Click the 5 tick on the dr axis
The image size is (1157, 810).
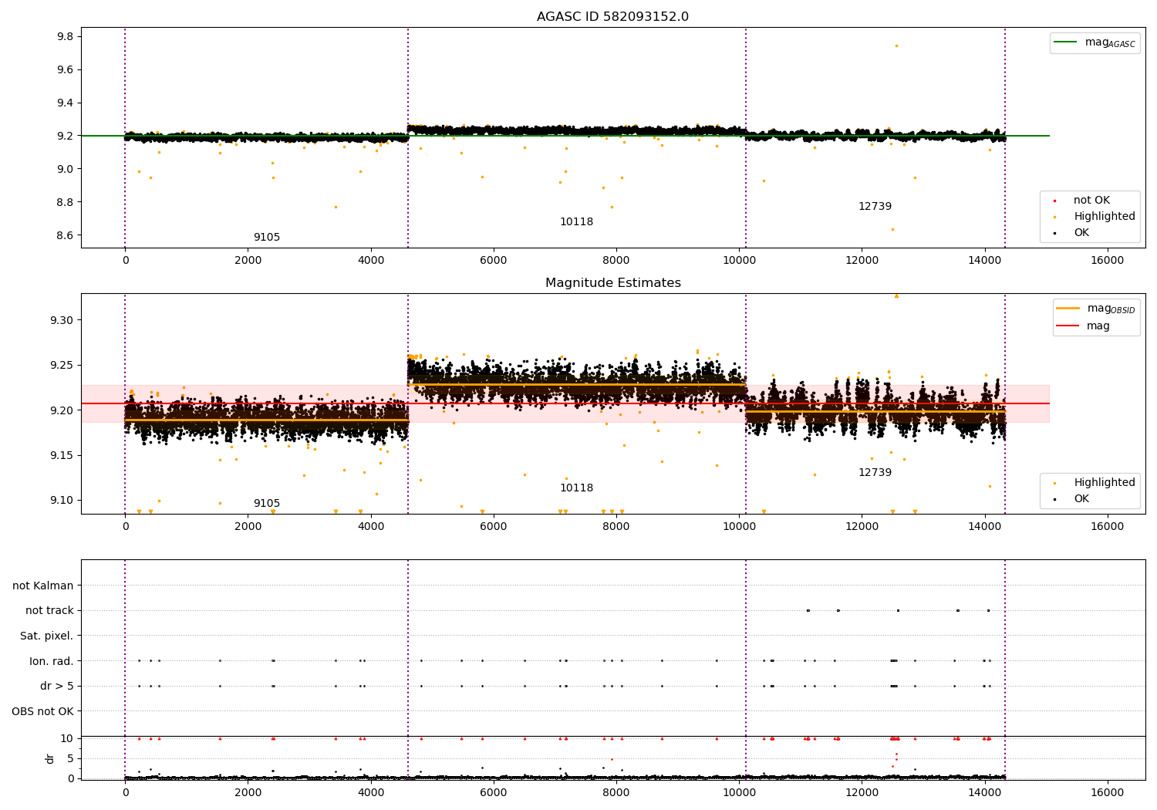coord(70,759)
